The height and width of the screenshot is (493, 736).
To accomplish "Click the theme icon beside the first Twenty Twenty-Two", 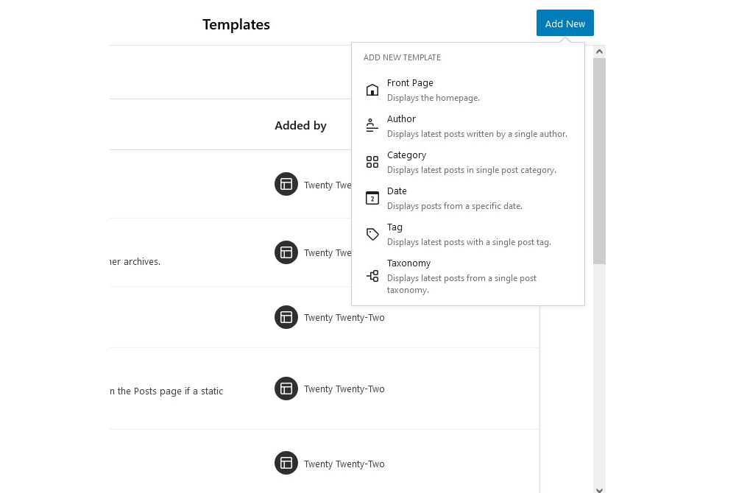I will click(x=286, y=184).
